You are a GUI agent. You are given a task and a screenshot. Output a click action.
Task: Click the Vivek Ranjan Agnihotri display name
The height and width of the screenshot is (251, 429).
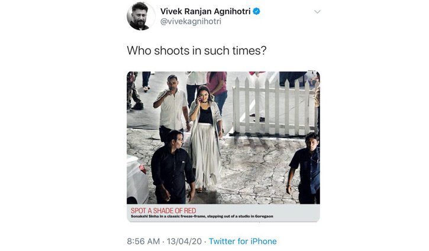[205, 12]
